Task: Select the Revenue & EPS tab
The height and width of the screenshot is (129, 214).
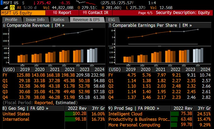Action: point(87,20)
